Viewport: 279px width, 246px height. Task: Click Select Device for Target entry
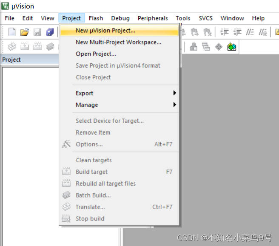pos(119,121)
